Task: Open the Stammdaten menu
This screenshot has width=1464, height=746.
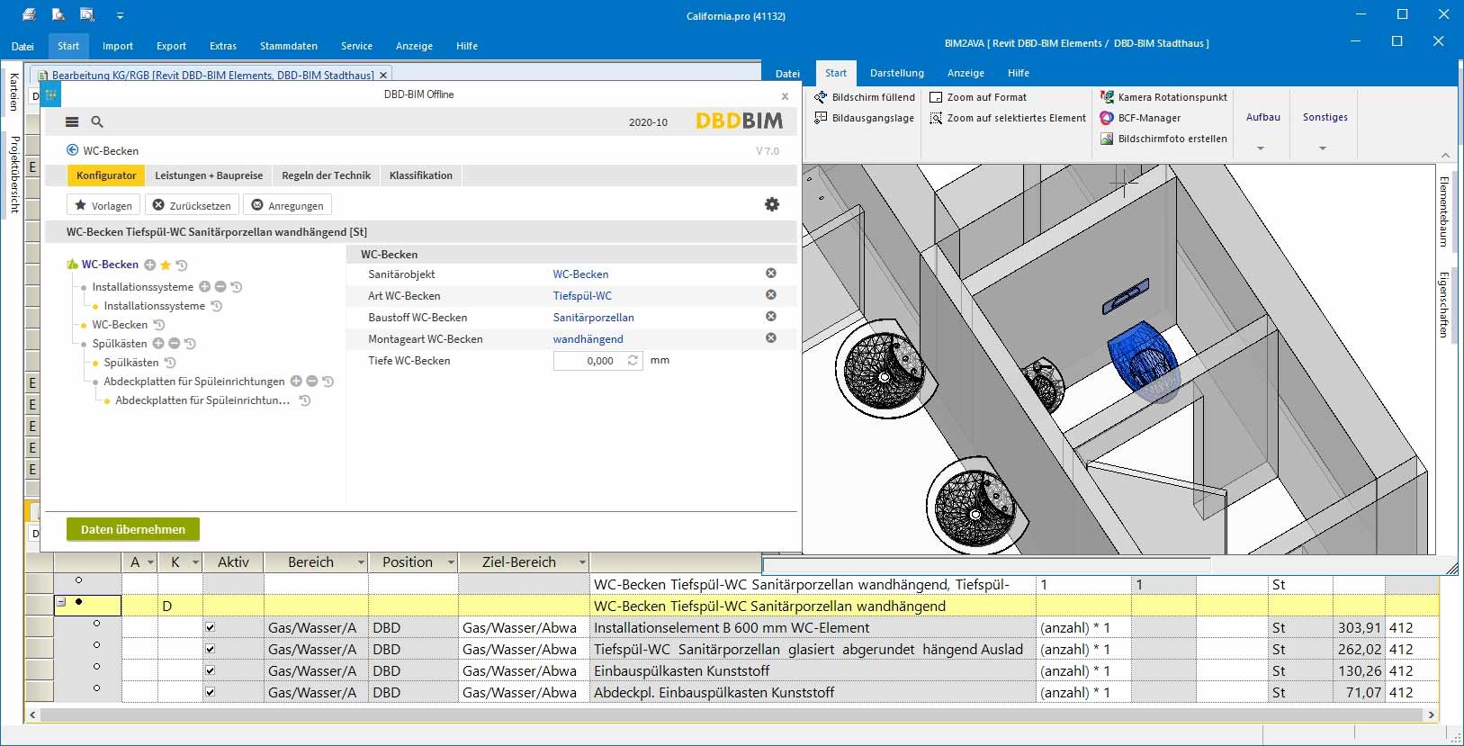Action: [x=289, y=46]
